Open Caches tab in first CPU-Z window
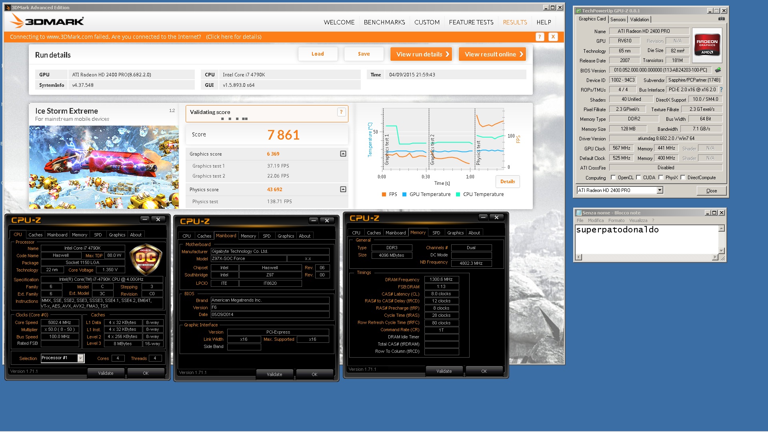 [x=35, y=235]
